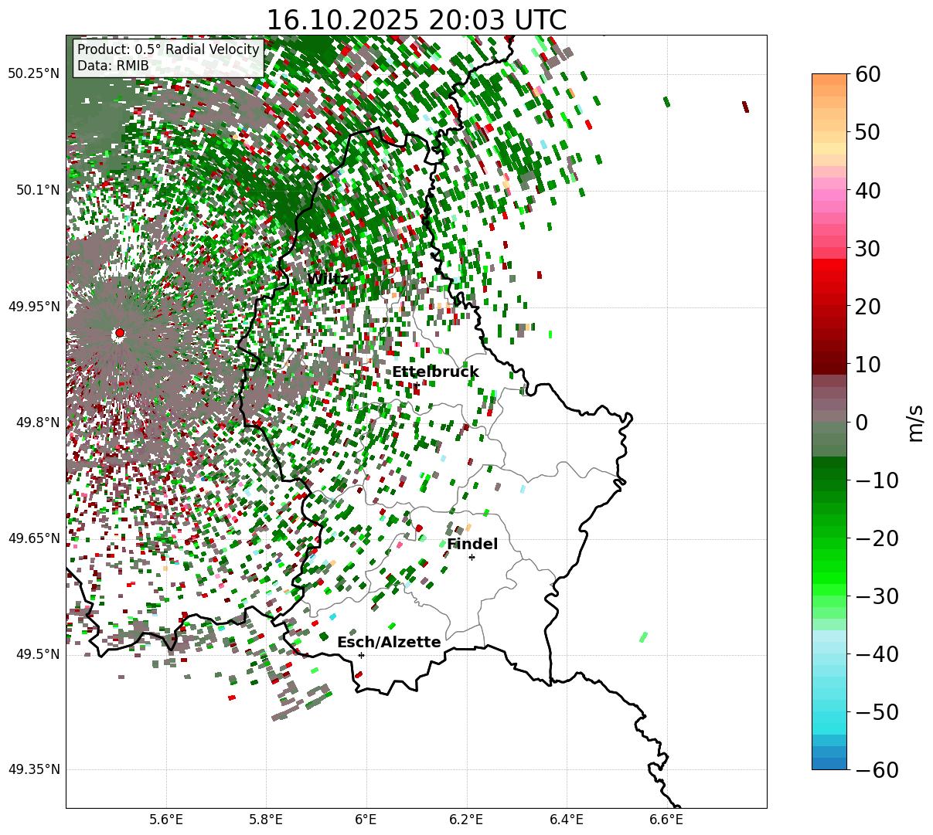The width and height of the screenshot is (933, 835).
Task: Click the colorbar tick label −10
Action: click(x=875, y=480)
